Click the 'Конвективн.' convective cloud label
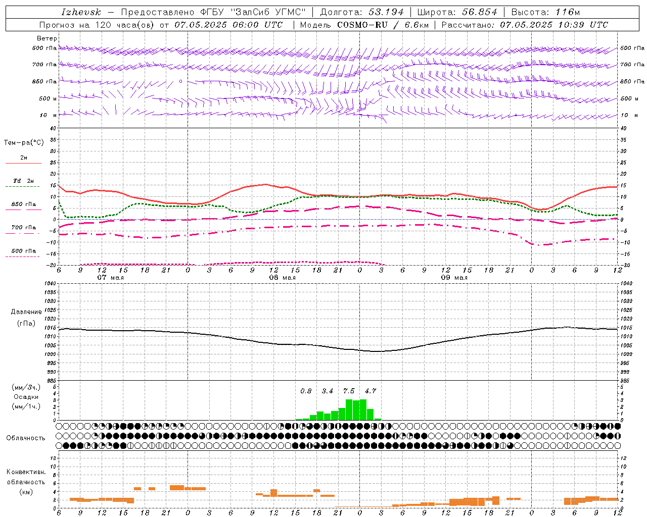 (26, 472)
